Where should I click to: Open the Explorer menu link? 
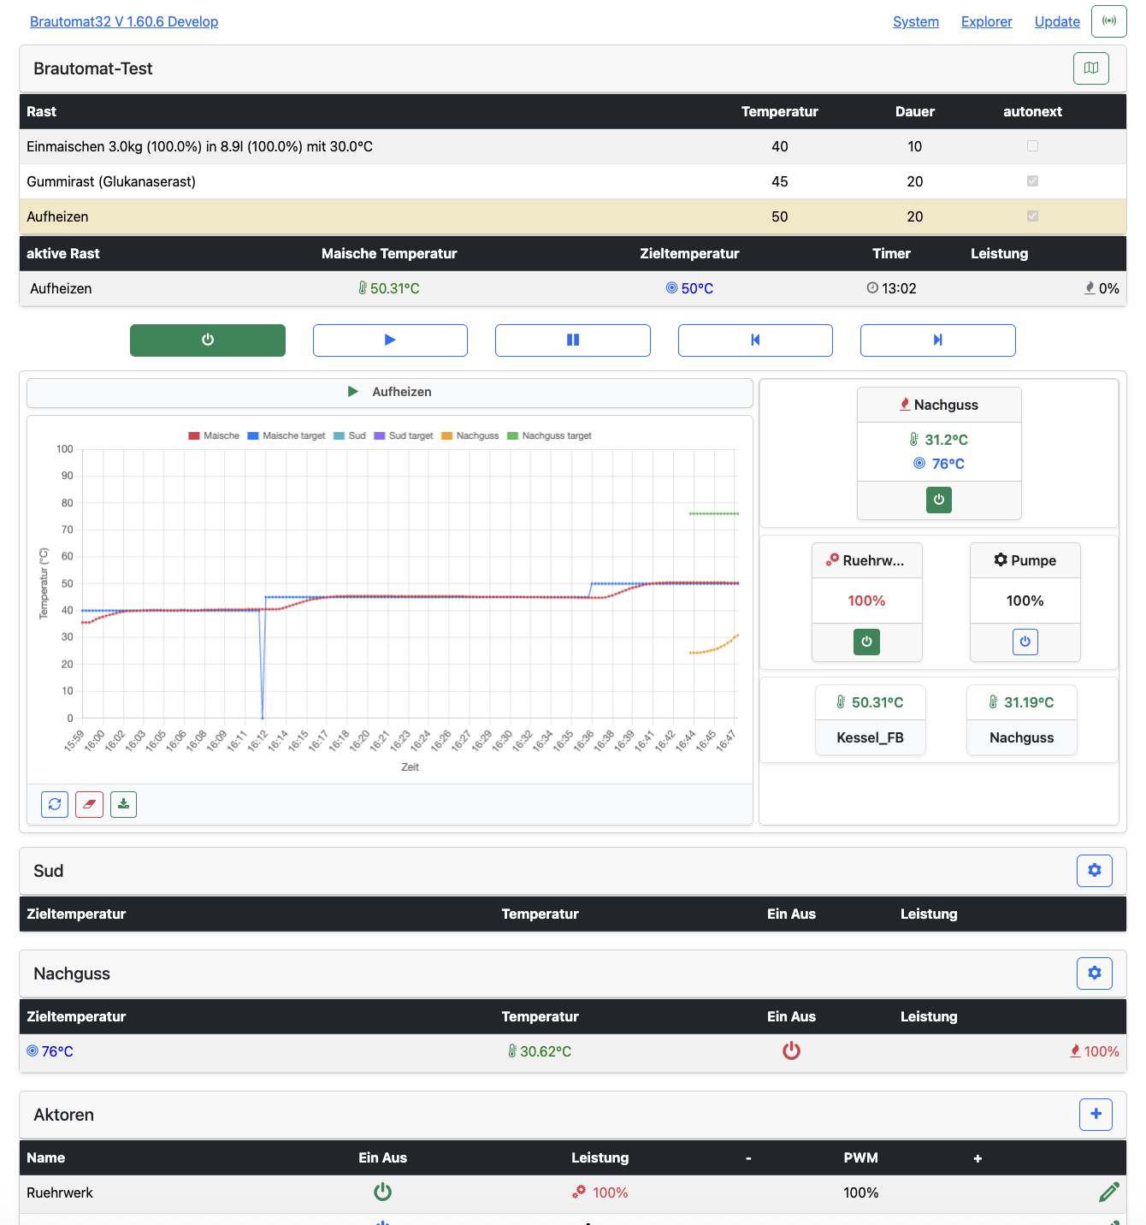(x=986, y=21)
